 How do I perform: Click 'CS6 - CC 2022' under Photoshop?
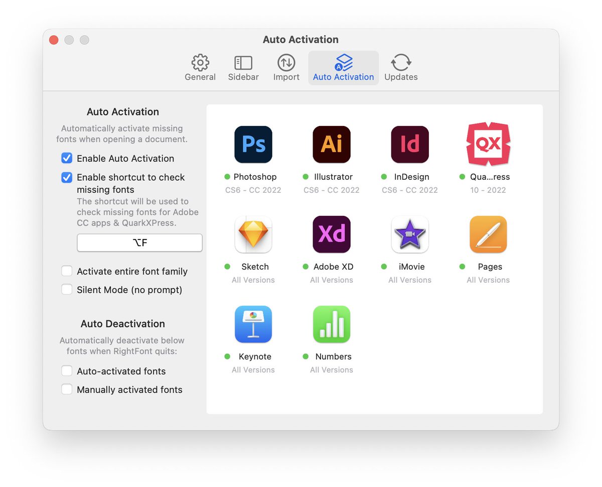pyautogui.click(x=253, y=190)
